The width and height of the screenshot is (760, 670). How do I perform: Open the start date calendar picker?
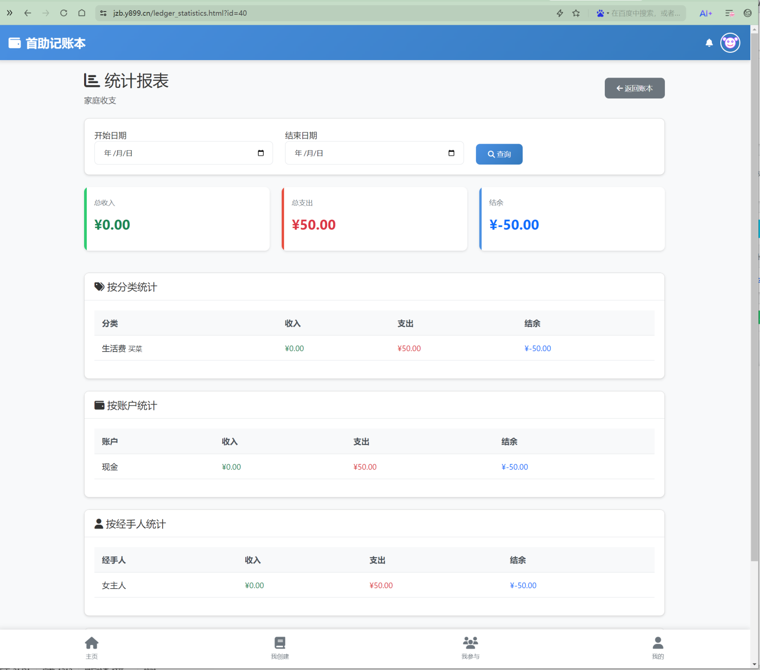click(261, 153)
